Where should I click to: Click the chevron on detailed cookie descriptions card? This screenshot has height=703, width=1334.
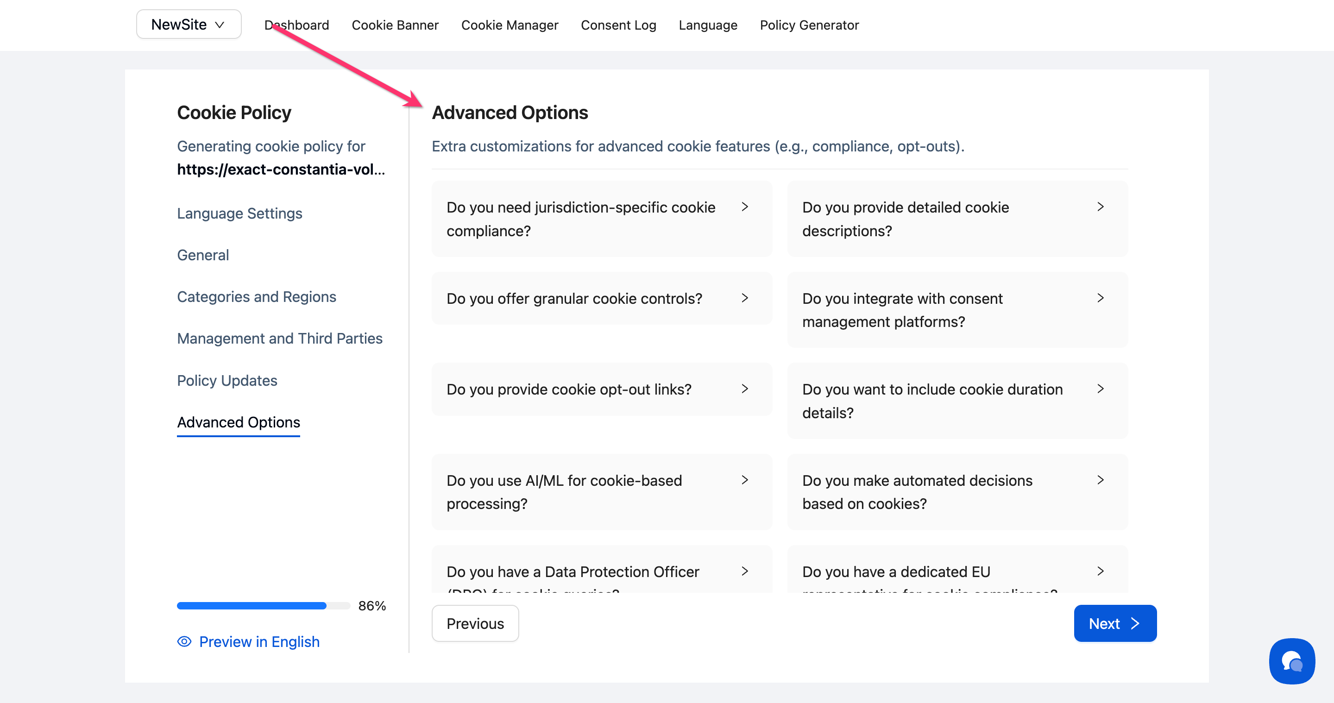tap(1100, 207)
